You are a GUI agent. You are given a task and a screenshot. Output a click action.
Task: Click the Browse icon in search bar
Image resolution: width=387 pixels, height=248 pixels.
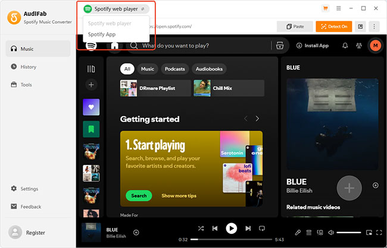click(x=280, y=46)
